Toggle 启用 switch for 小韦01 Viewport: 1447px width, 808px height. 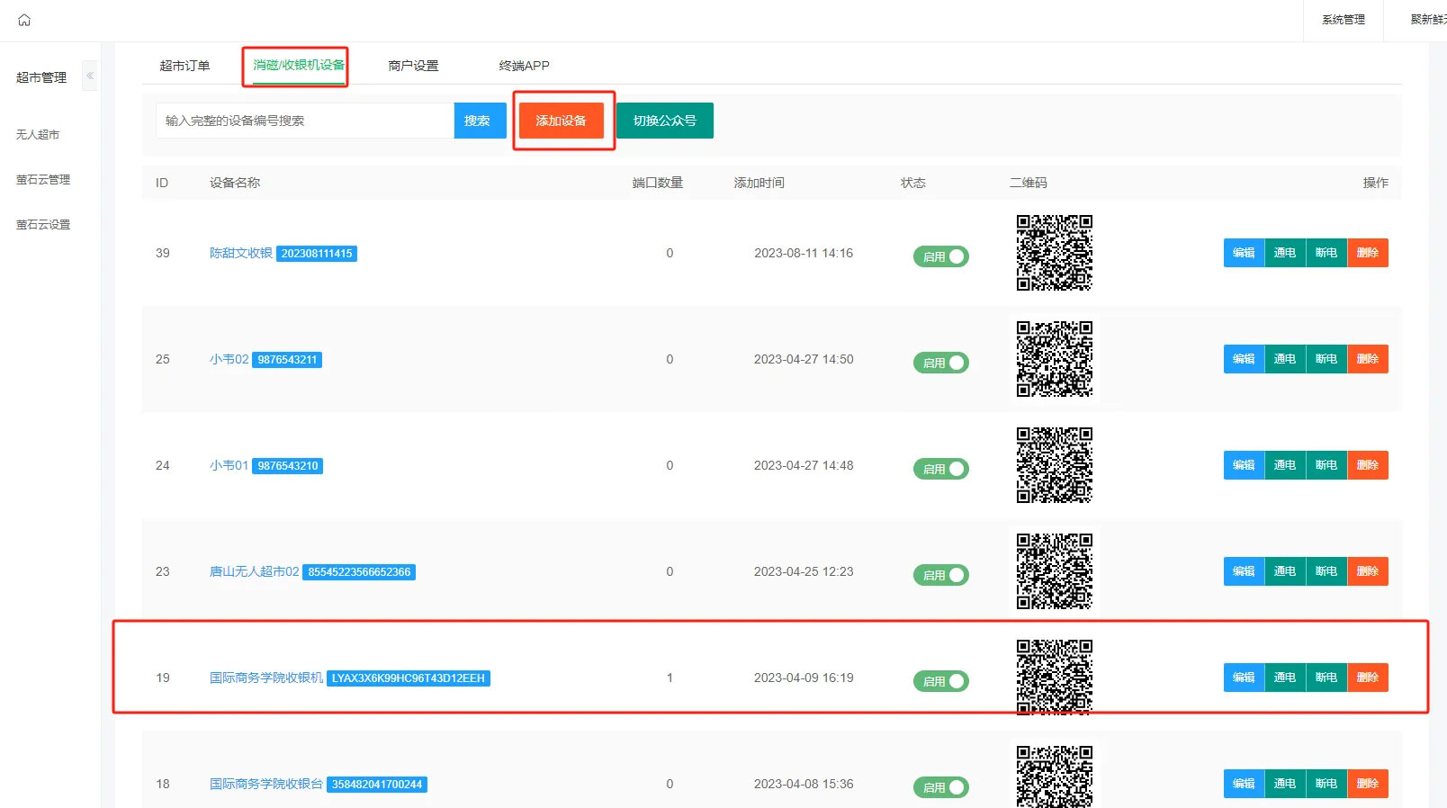click(940, 469)
